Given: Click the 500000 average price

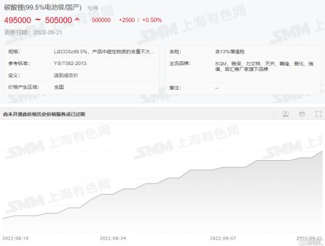Looking at the screenshot, I should pyautogui.click(x=101, y=20).
